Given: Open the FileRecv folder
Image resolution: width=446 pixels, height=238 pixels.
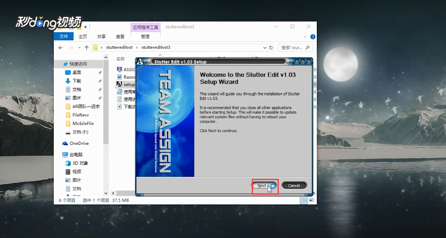Looking at the screenshot, I should click(80, 115).
